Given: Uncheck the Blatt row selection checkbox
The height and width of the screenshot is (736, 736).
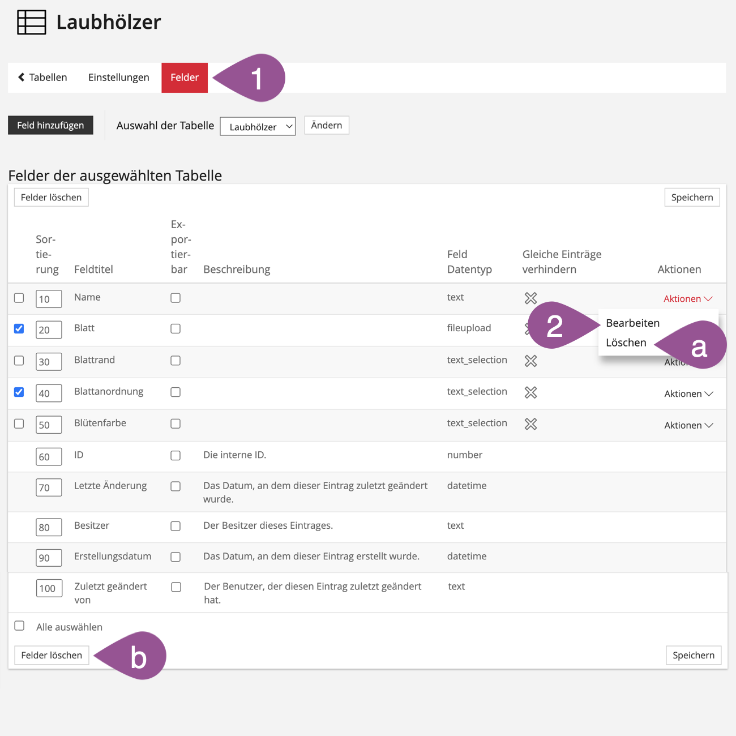Looking at the screenshot, I should click(x=19, y=329).
